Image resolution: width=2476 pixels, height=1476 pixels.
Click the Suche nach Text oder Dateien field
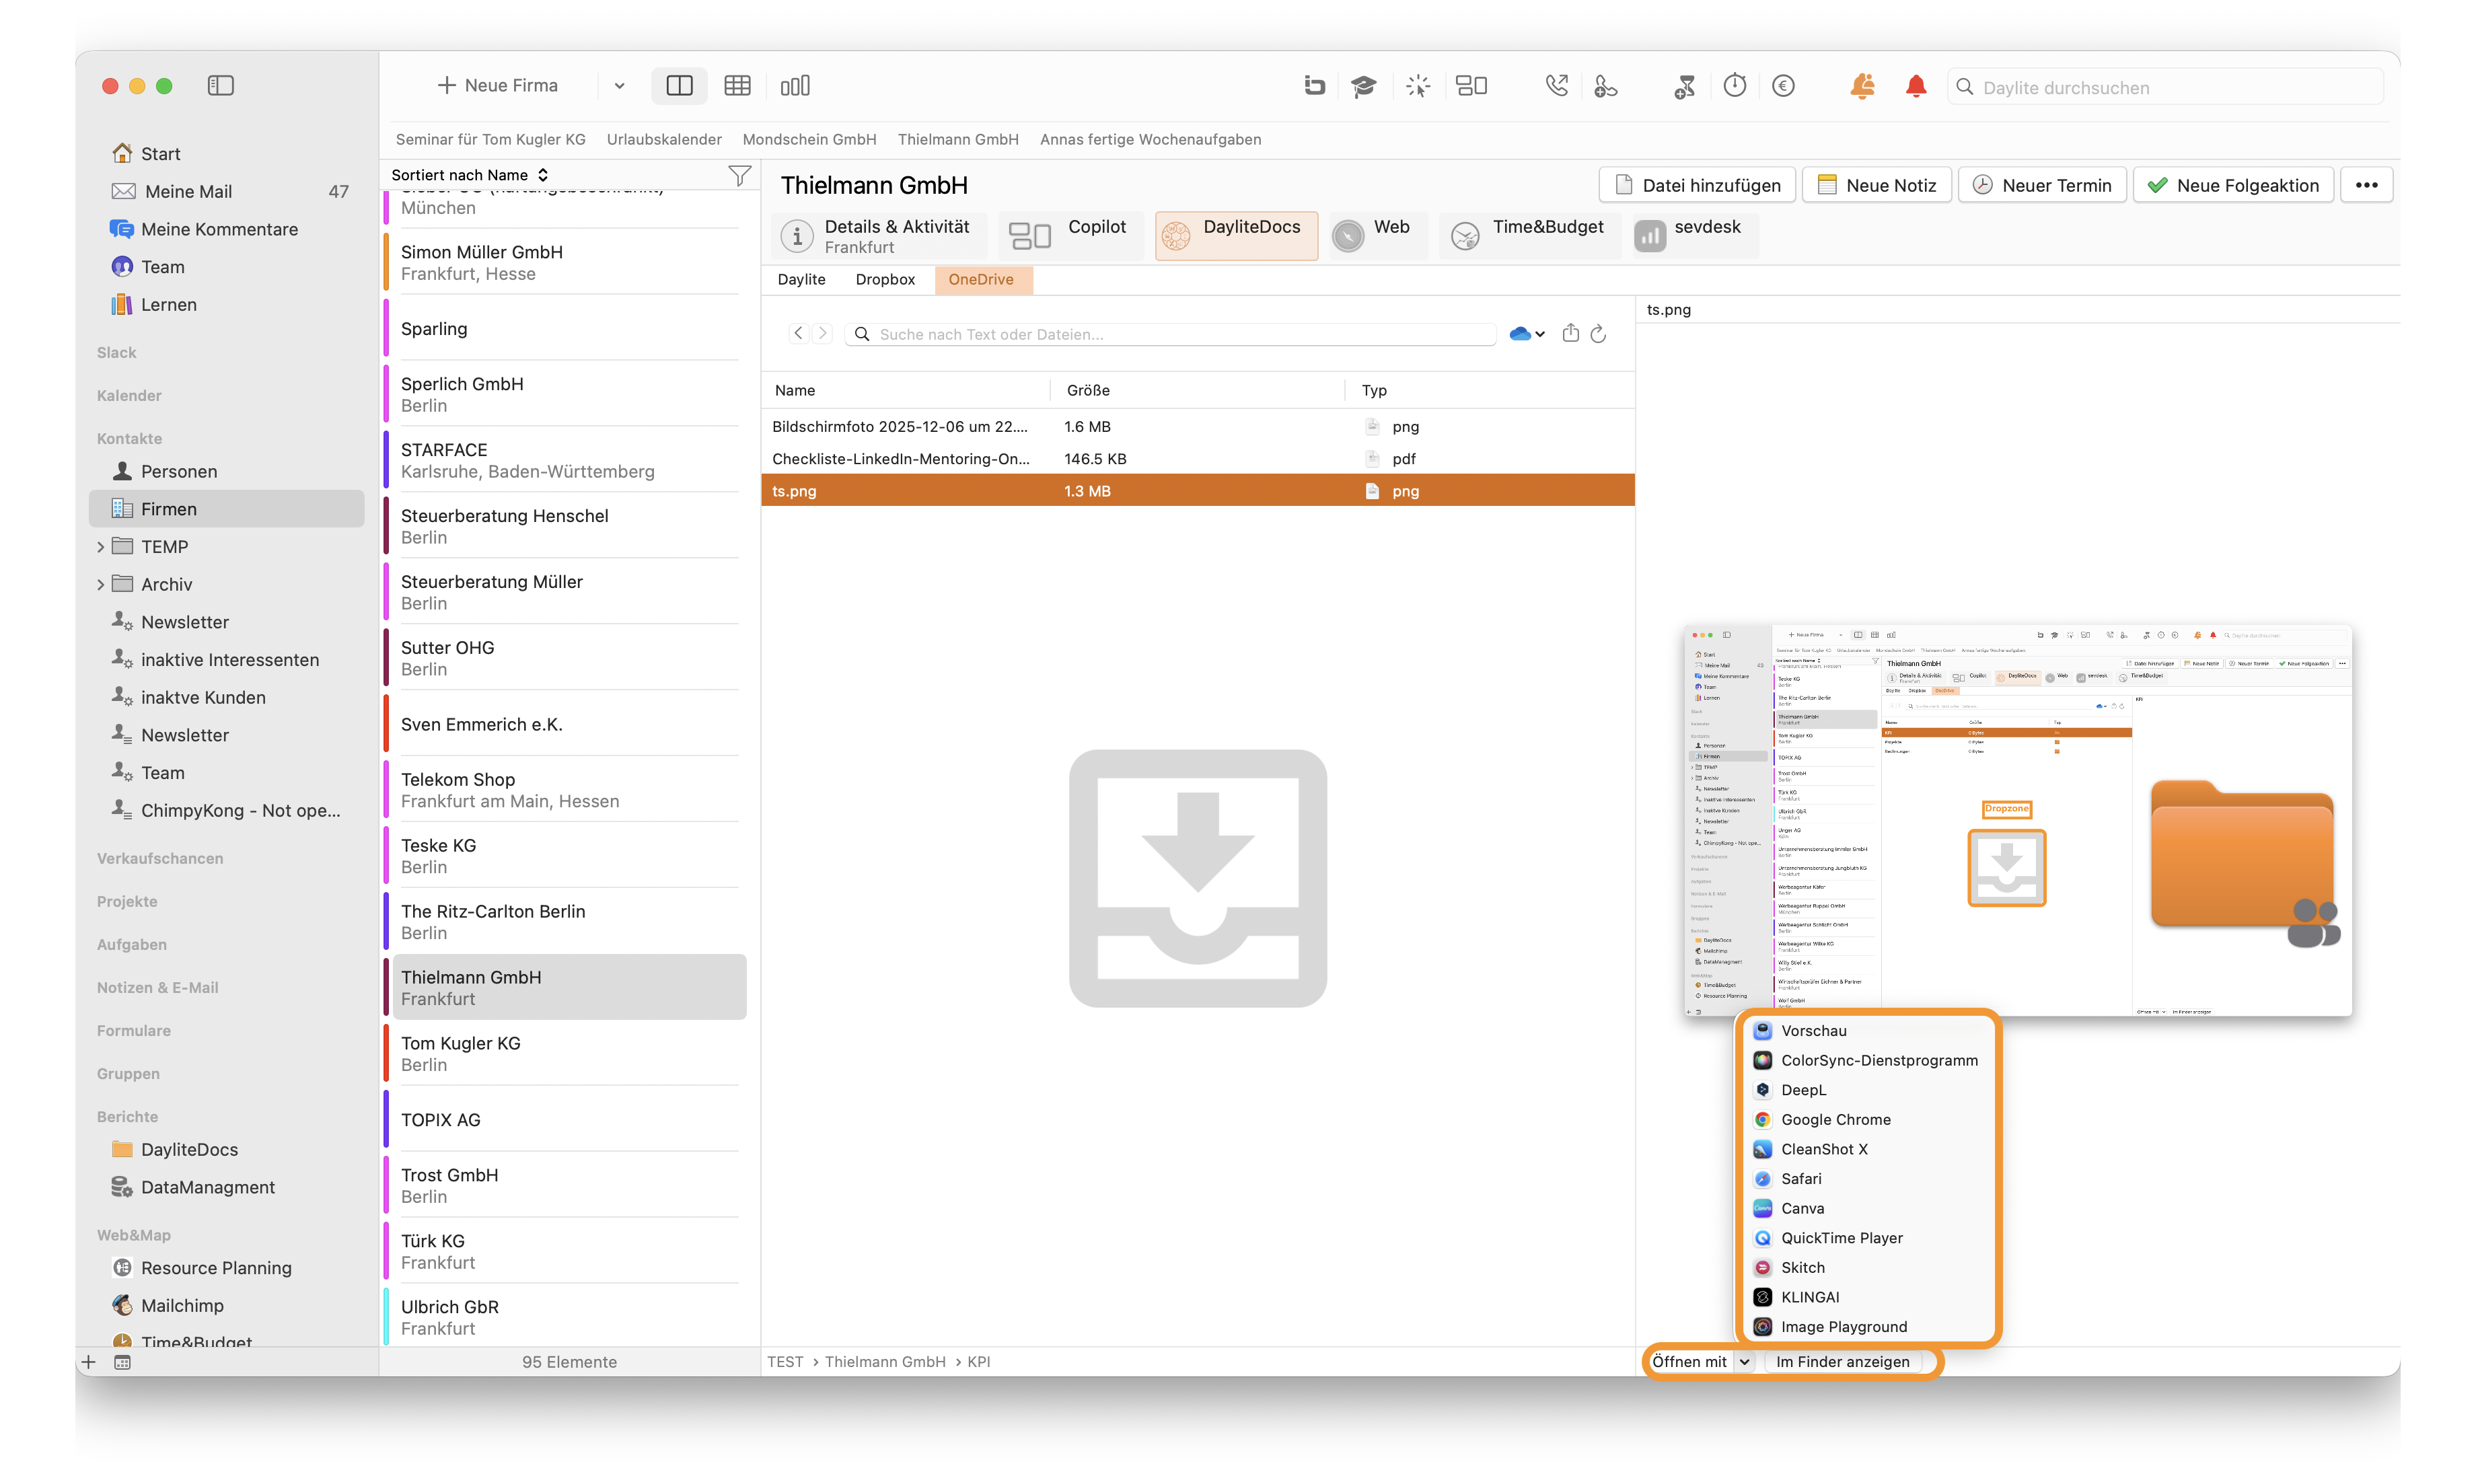(1170, 334)
